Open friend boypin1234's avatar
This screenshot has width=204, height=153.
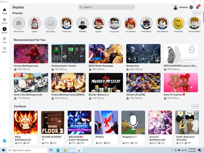click(x=115, y=23)
